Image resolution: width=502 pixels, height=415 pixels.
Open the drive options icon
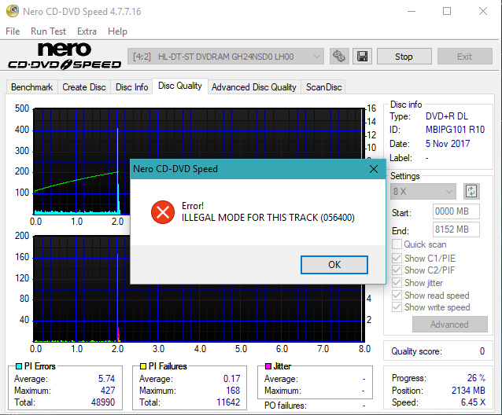coord(338,57)
